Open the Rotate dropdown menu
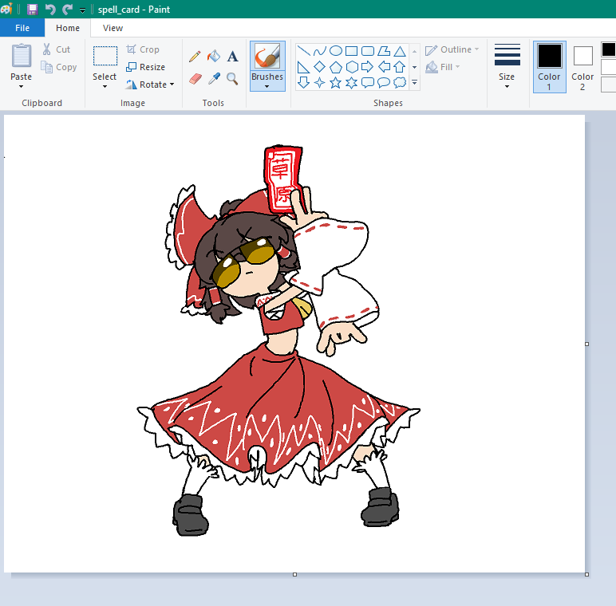The width and height of the screenshot is (616, 606). click(x=150, y=85)
